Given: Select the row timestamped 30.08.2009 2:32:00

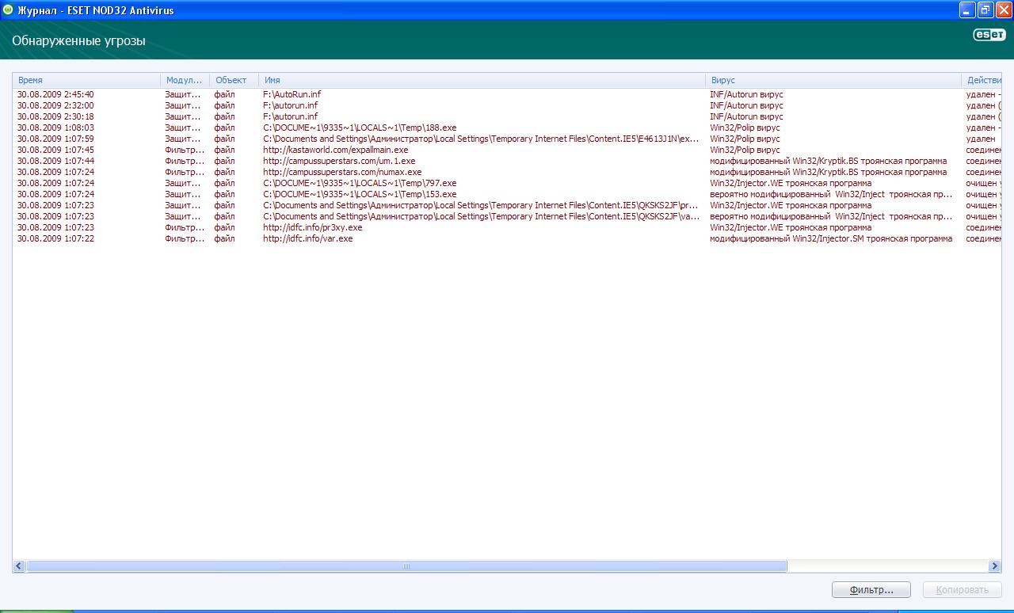Looking at the screenshot, I should pos(507,105).
